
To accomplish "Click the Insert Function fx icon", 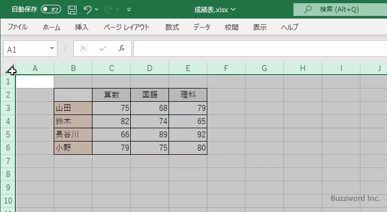I will click(x=121, y=49).
